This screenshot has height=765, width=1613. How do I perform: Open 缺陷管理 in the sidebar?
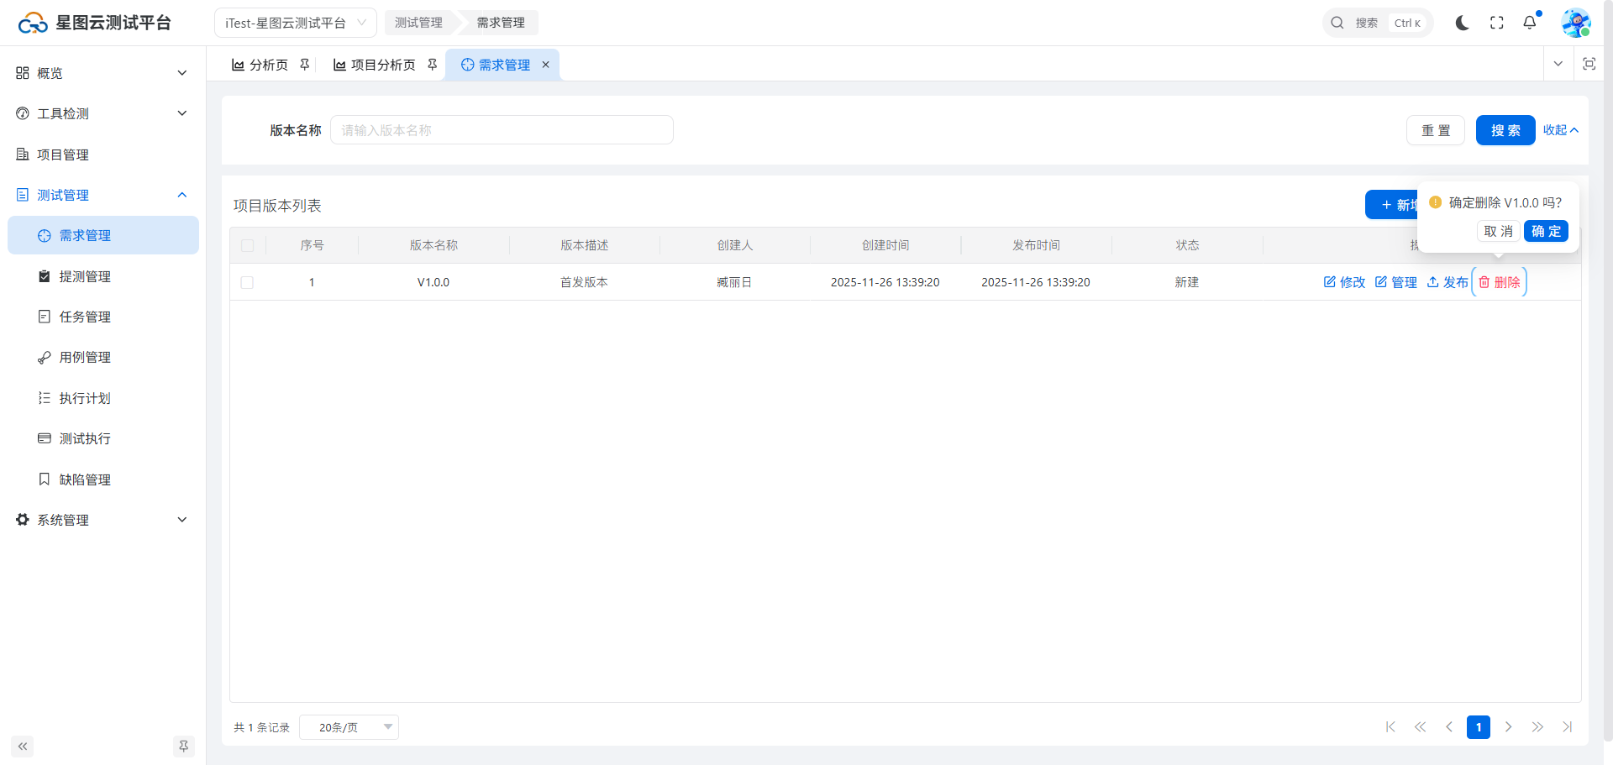85,479
